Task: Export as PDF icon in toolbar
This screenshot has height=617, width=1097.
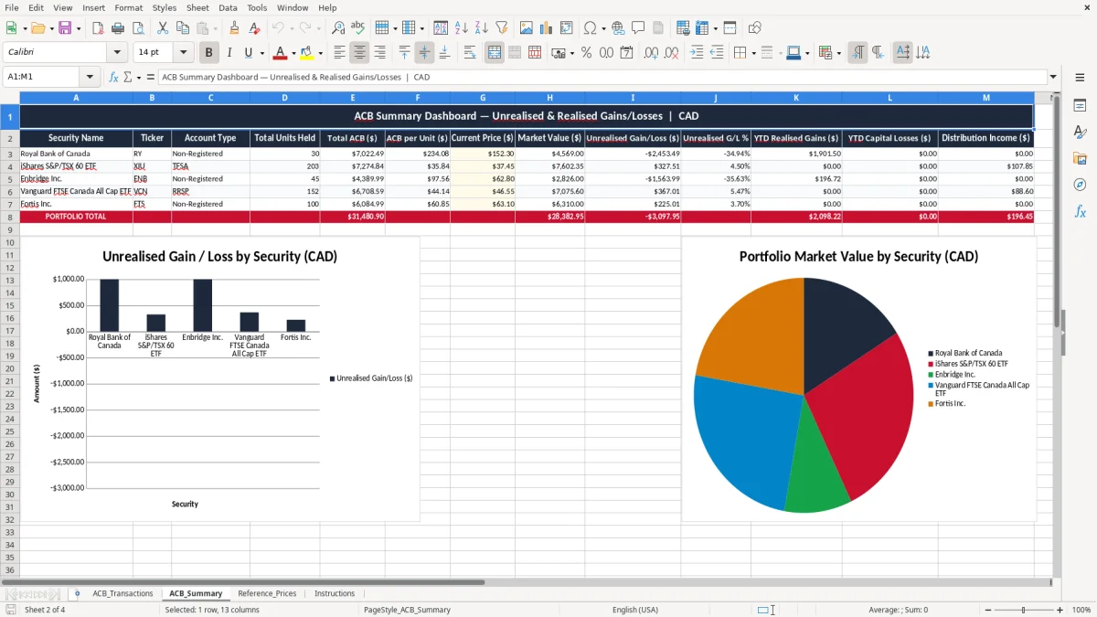Action: click(x=98, y=28)
